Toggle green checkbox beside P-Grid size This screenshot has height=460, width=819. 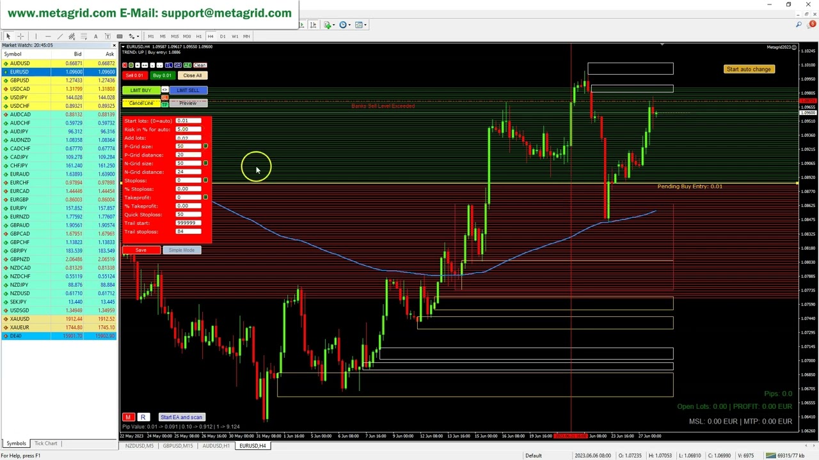pos(205,146)
